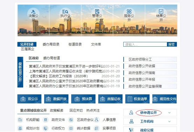
Task: Click the 统计数据 icon
Action: (x=71, y=128)
